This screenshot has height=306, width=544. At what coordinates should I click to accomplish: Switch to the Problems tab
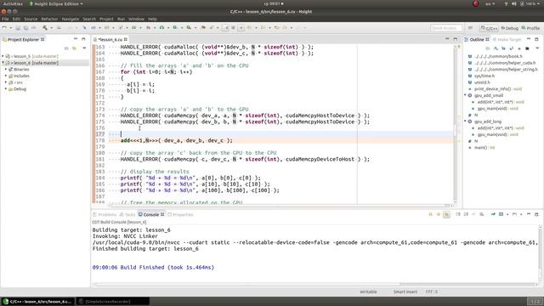click(105, 215)
